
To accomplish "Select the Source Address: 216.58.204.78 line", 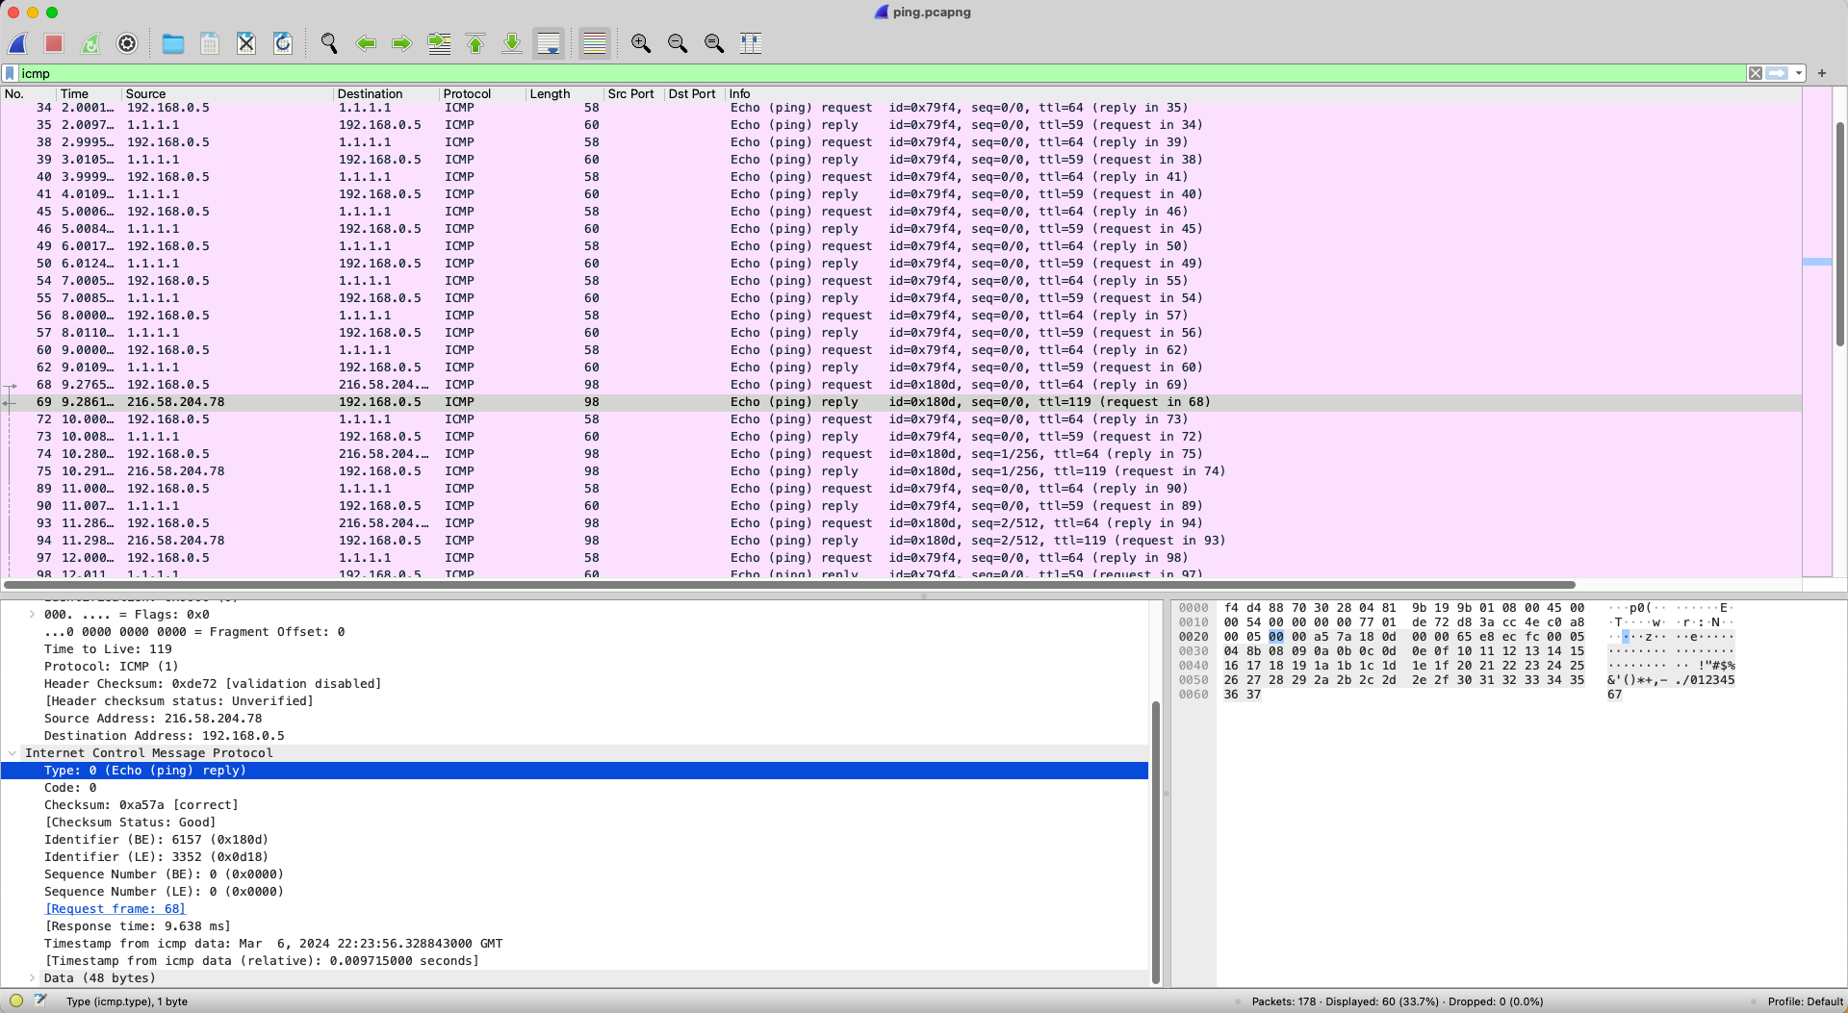I will 575,718.
